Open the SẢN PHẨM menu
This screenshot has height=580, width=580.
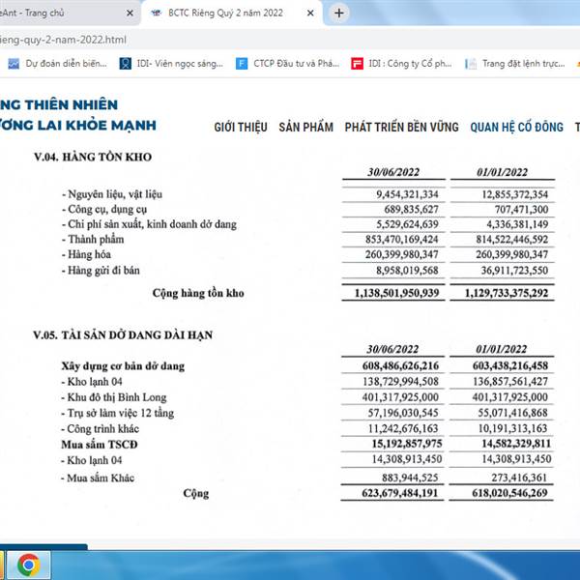pyautogui.click(x=305, y=128)
